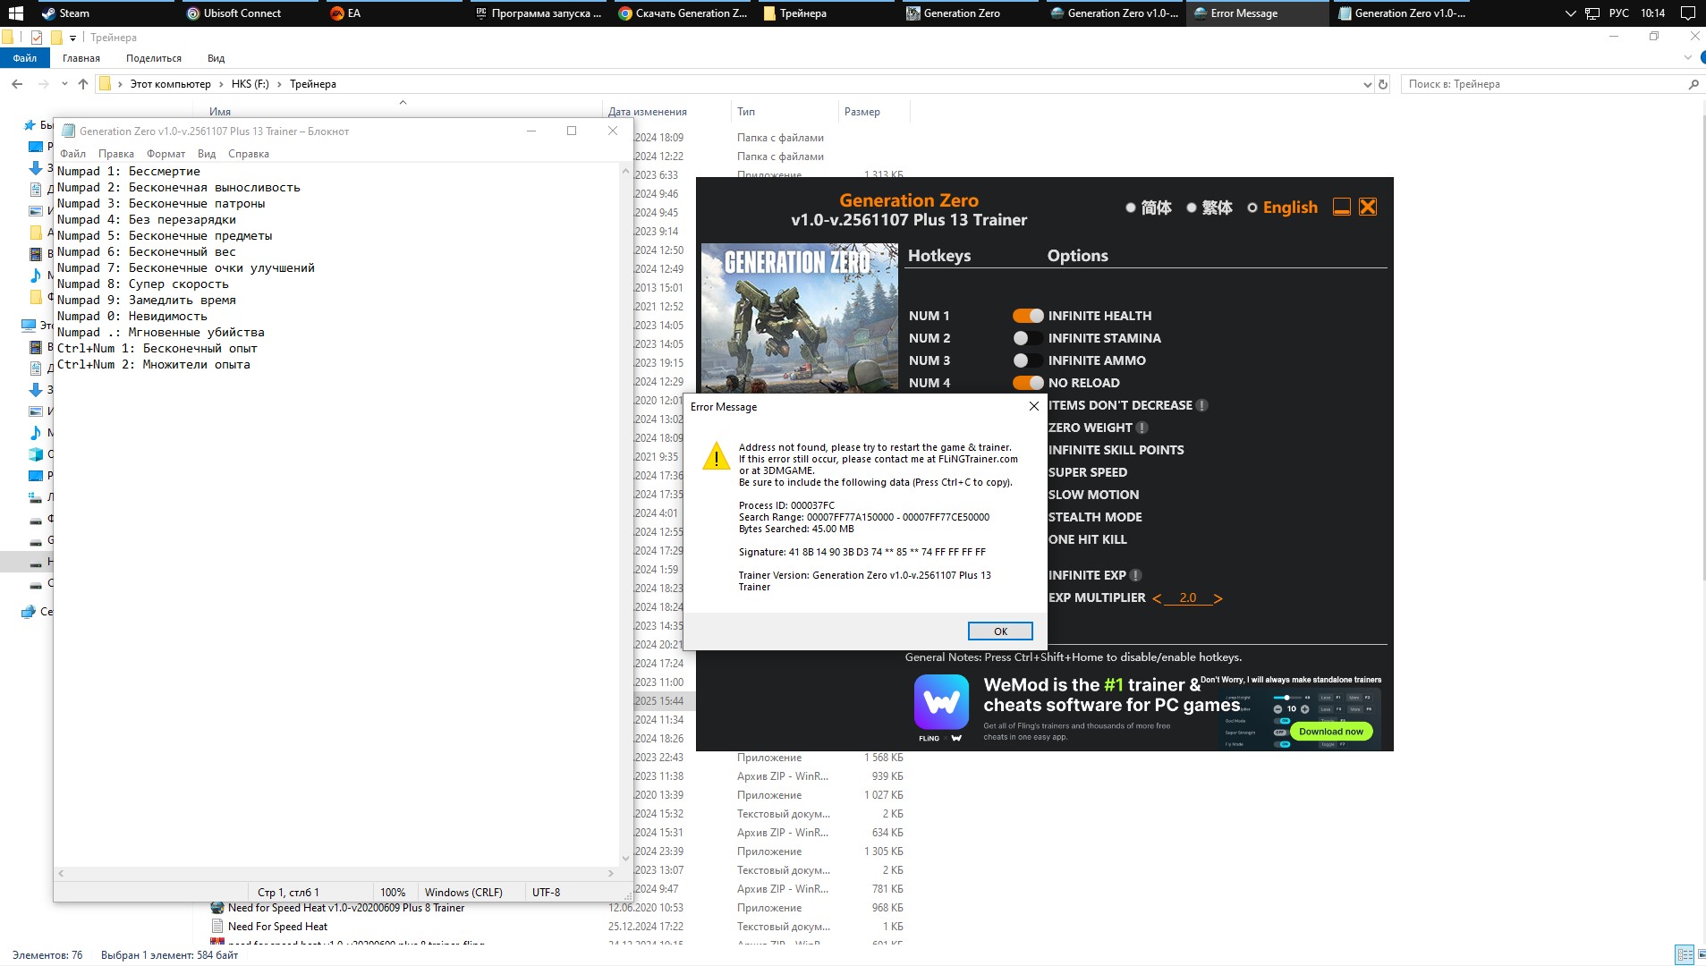The image size is (1706, 966).
Task: Click info icon beside Zero Weight
Action: tap(1142, 428)
